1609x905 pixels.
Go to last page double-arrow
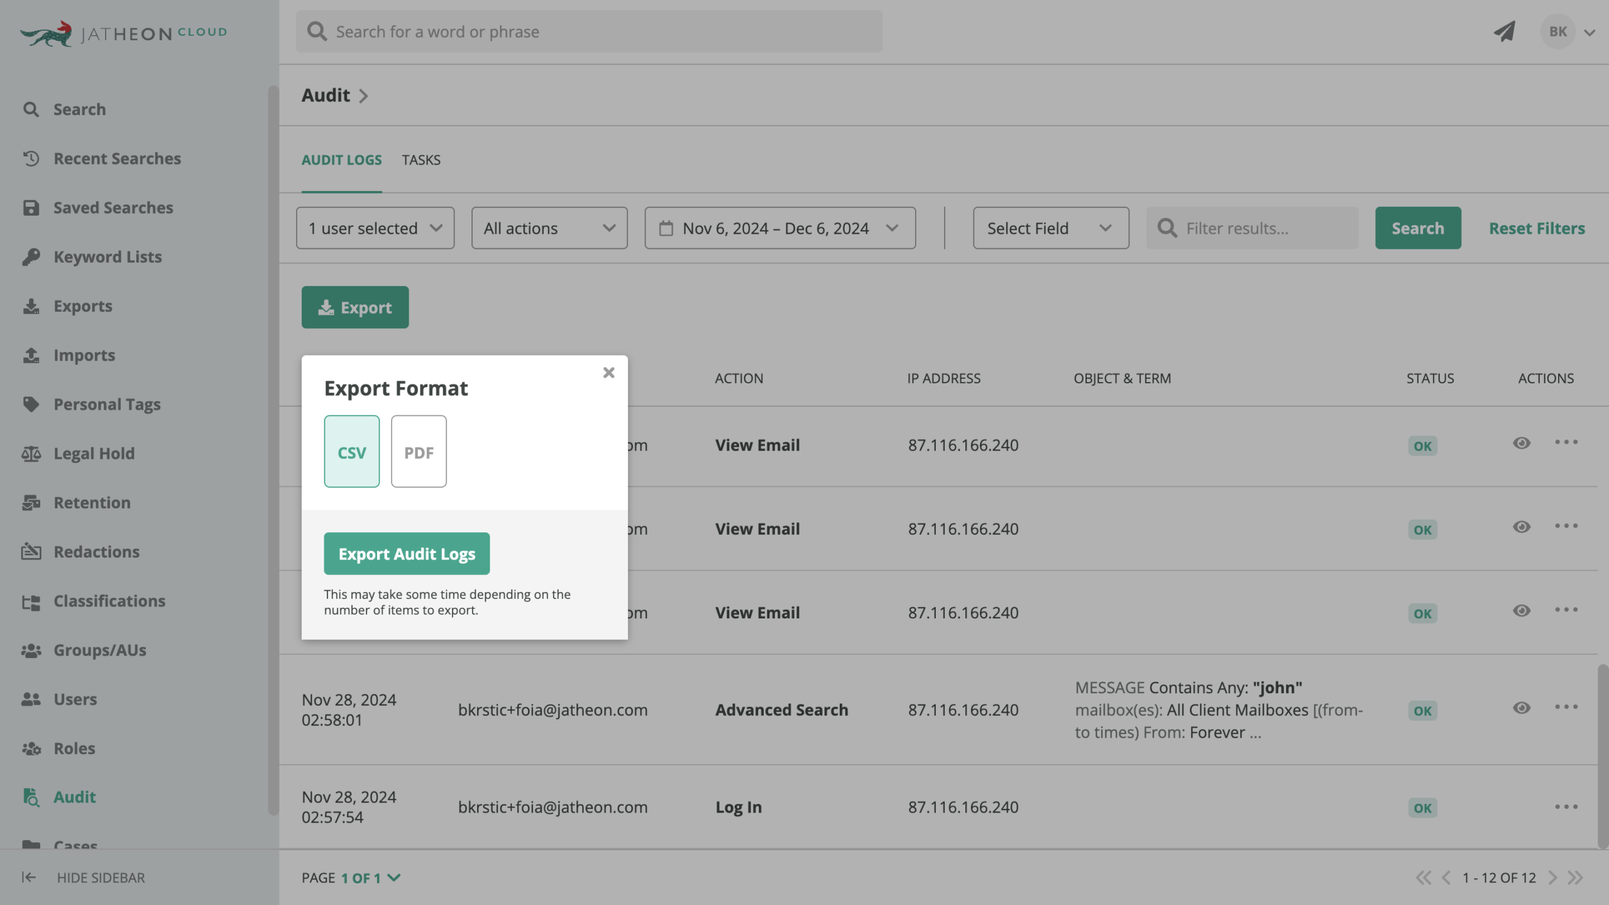click(1575, 877)
